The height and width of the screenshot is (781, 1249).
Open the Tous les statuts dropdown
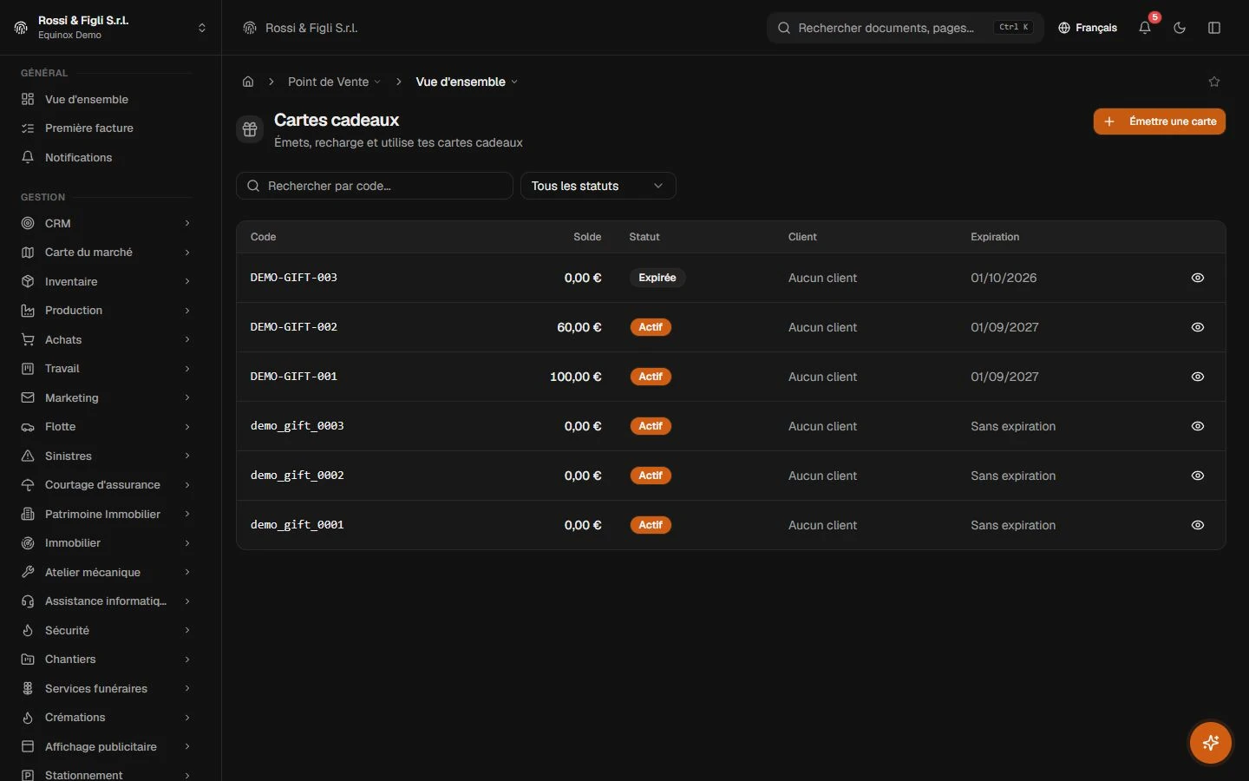pyautogui.click(x=598, y=186)
